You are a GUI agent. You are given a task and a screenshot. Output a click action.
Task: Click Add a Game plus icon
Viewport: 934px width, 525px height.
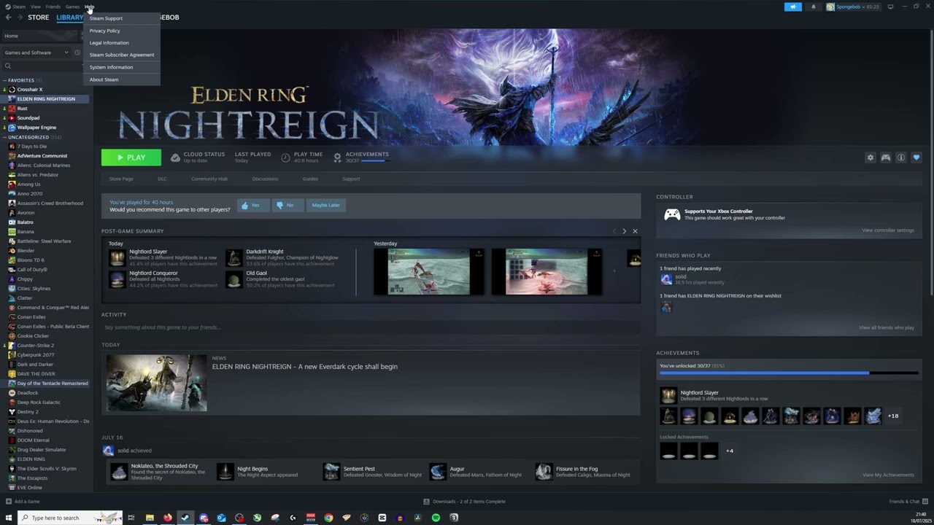pyautogui.click(x=9, y=502)
